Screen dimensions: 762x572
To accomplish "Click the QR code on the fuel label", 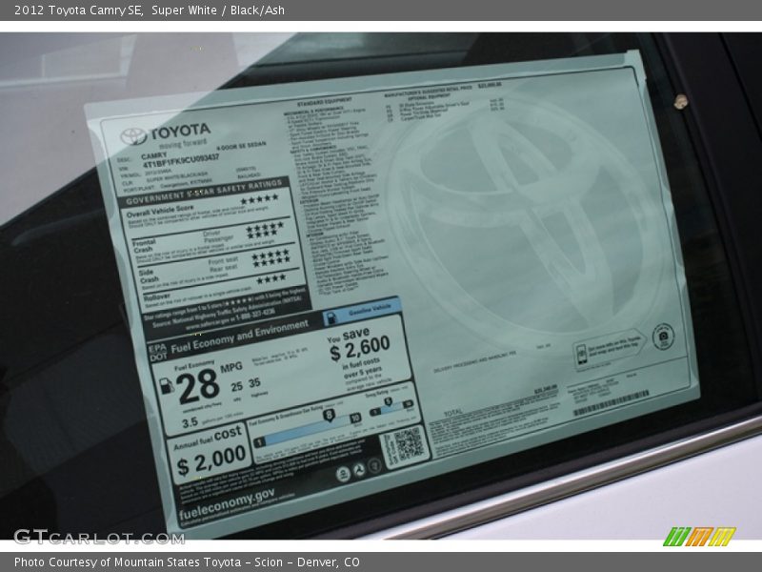I will click(x=409, y=444).
